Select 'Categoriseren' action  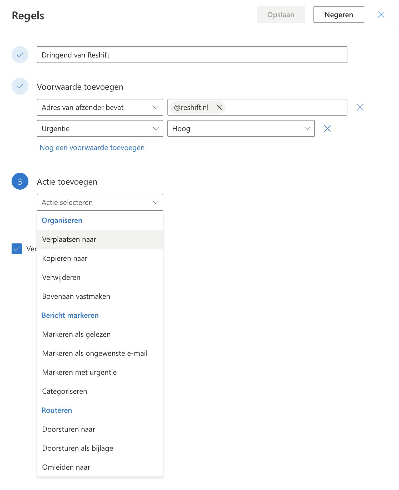[64, 391]
